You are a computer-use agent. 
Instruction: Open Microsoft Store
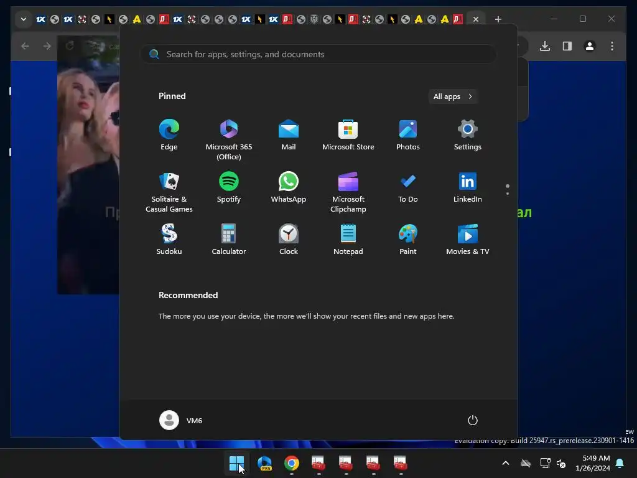tap(348, 135)
